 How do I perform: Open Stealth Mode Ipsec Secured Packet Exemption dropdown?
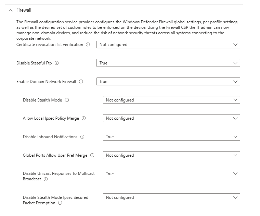click(171, 197)
